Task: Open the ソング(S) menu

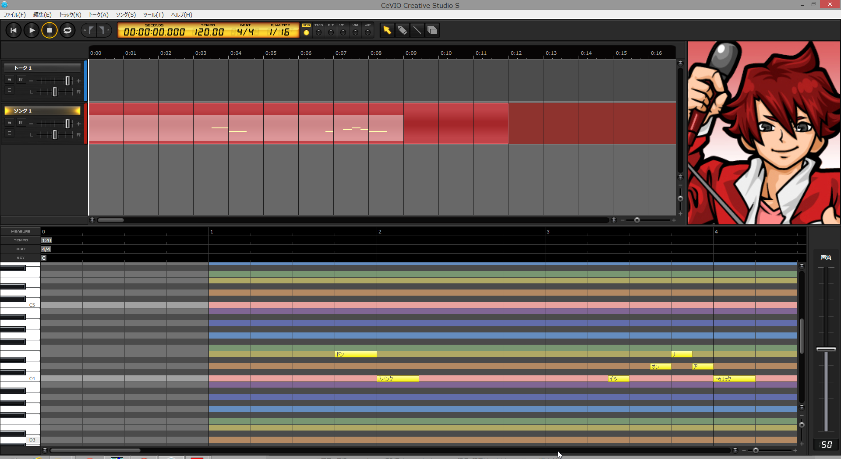Action: point(126,14)
